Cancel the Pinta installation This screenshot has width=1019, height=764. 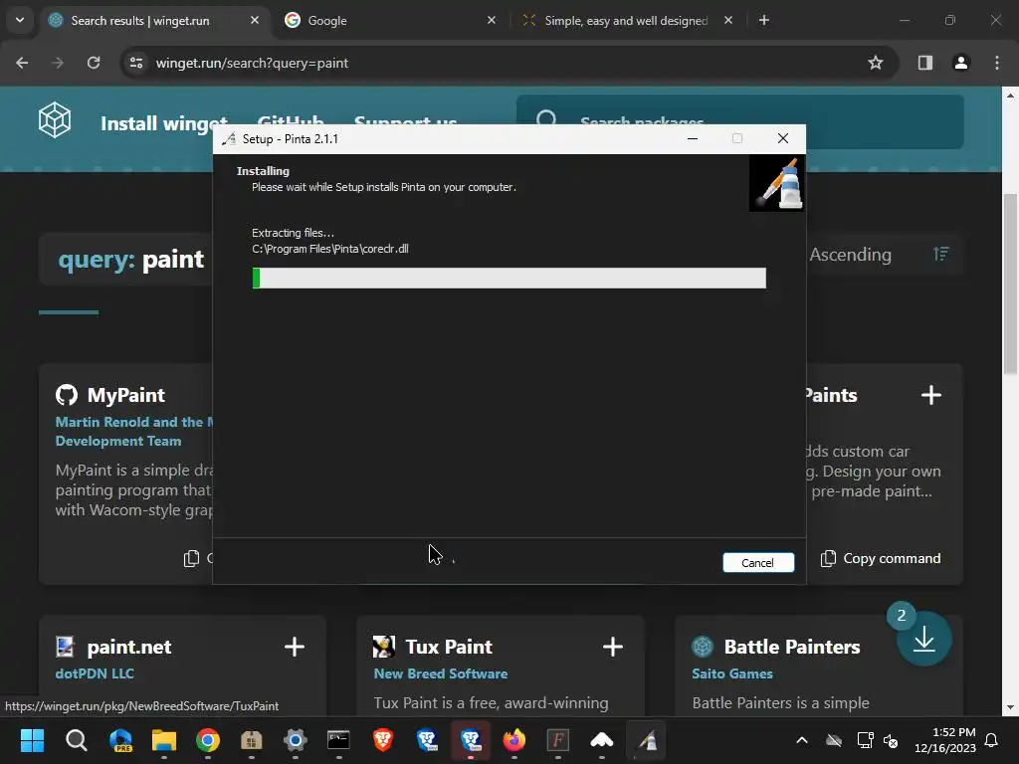pyautogui.click(x=757, y=563)
